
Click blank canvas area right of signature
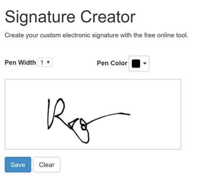pyautogui.click(x=155, y=115)
